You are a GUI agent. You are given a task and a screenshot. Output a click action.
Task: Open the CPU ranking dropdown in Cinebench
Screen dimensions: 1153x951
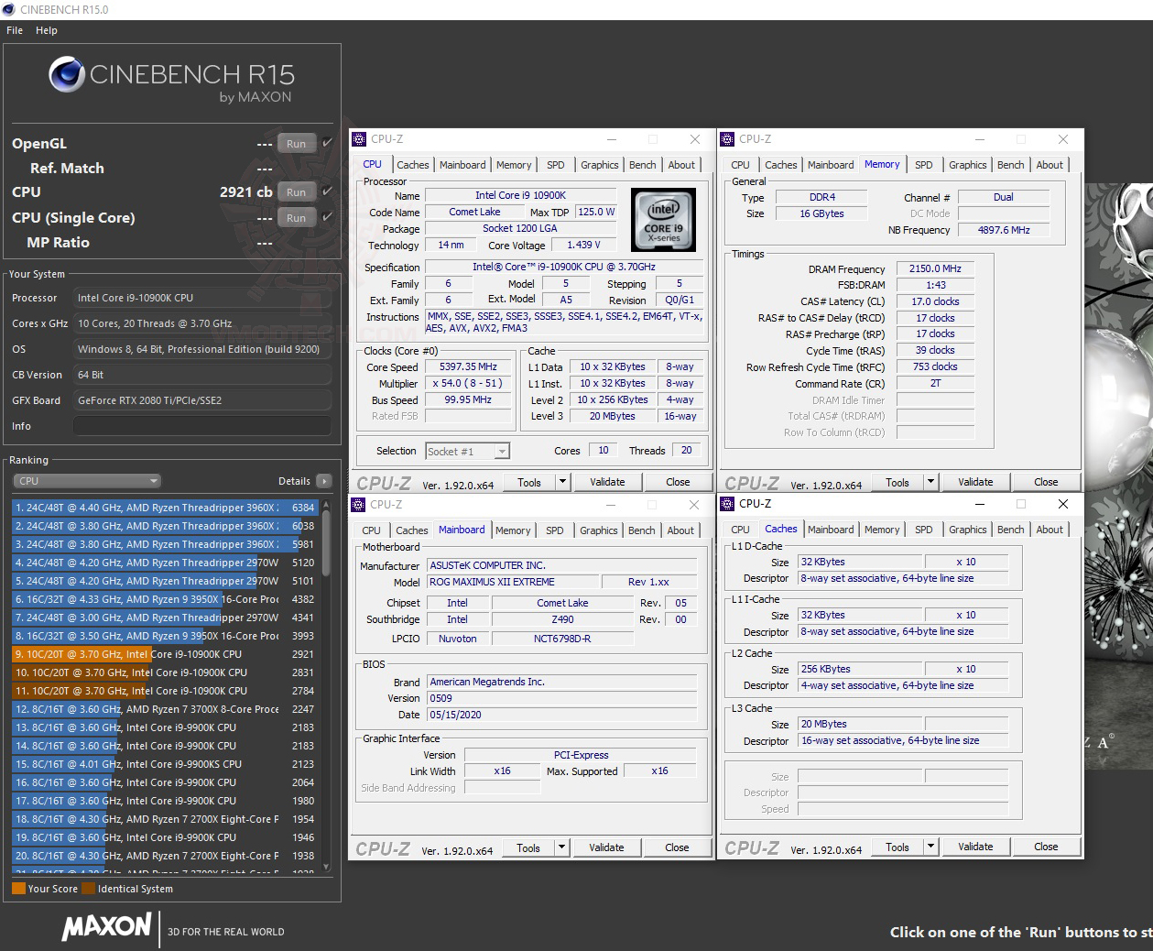point(85,480)
